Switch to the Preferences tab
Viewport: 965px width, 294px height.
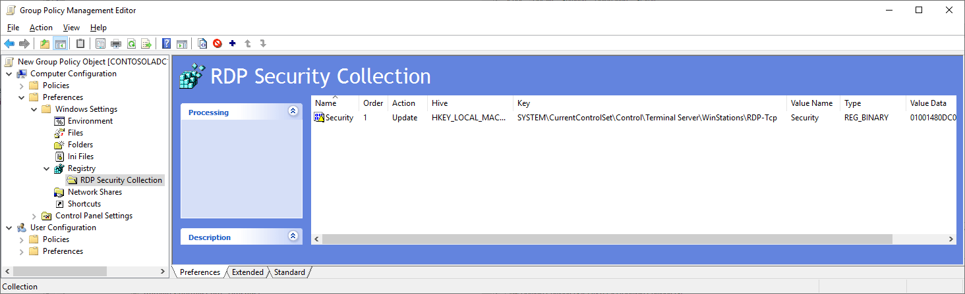coord(200,272)
